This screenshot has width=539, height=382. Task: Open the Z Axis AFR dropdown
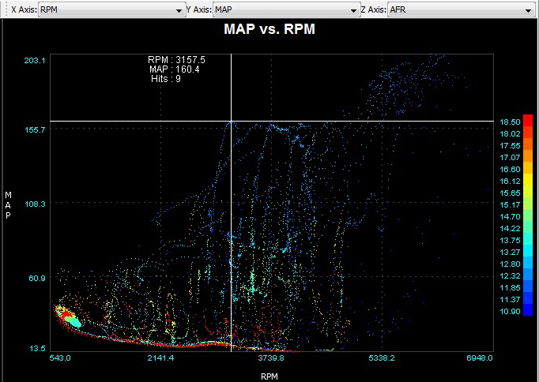click(460, 11)
